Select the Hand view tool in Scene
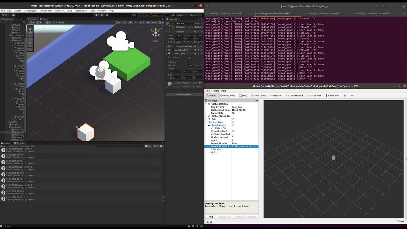The width and height of the screenshot is (407, 229). coord(30,29)
